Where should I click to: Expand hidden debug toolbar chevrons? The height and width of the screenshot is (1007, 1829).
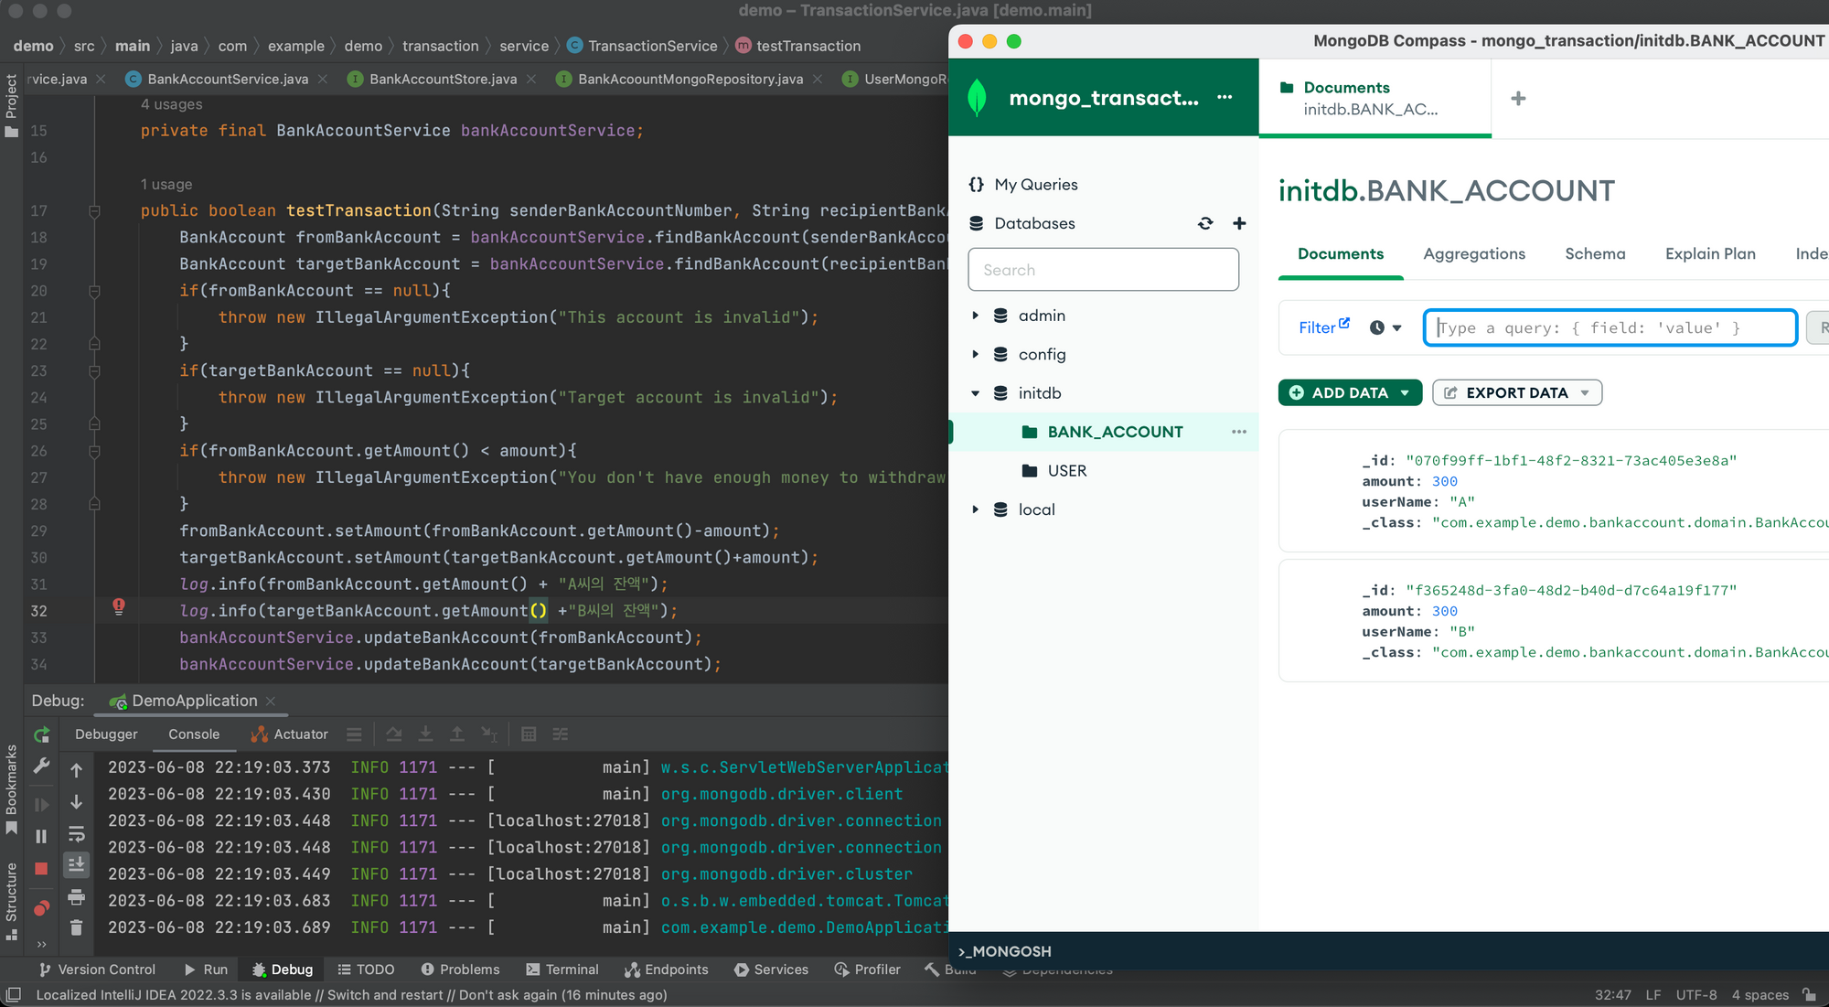point(41,944)
